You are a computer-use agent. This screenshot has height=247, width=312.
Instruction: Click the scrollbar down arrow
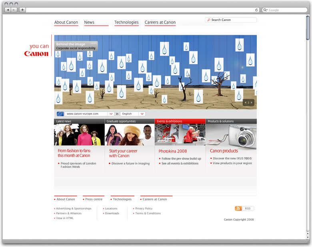[308, 237]
